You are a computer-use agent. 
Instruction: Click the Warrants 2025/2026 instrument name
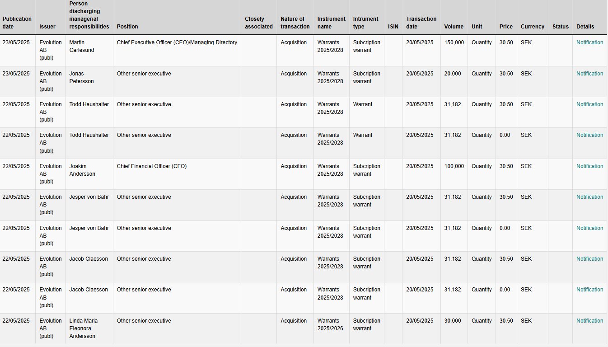(x=330, y=324)
